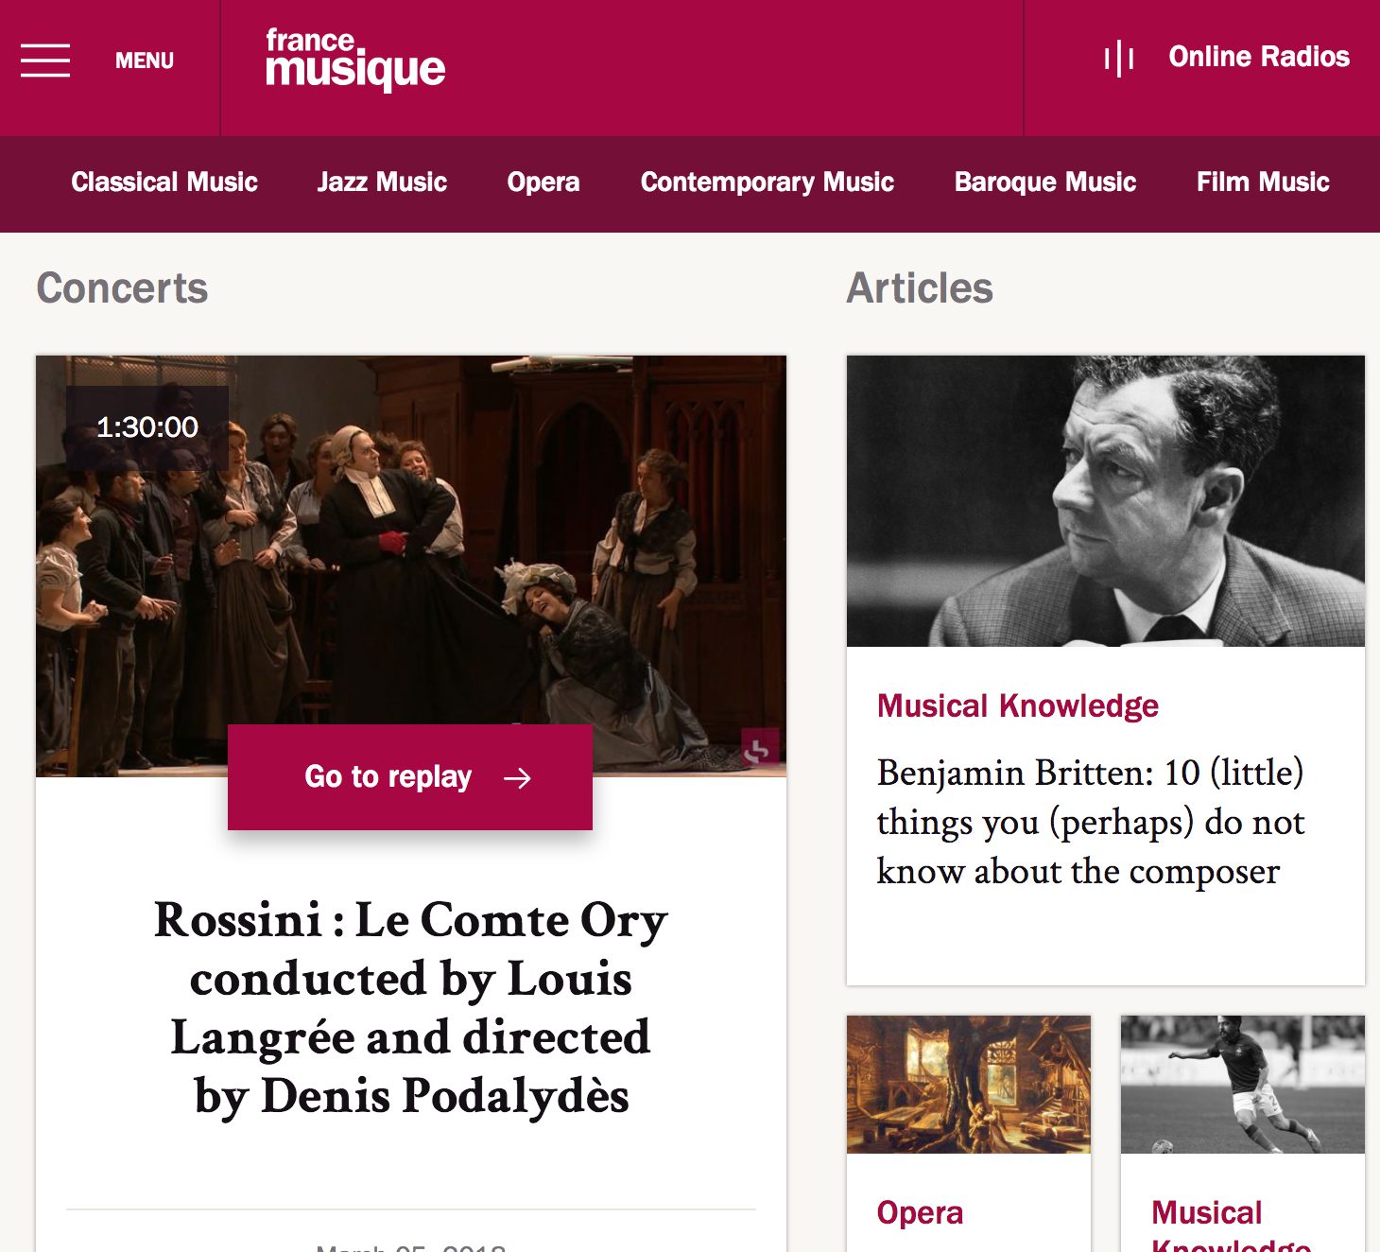The width and height of the screenshot is (1380, 1252).
Task: Click the arrow on Go to replay
Action: point(518,778)
